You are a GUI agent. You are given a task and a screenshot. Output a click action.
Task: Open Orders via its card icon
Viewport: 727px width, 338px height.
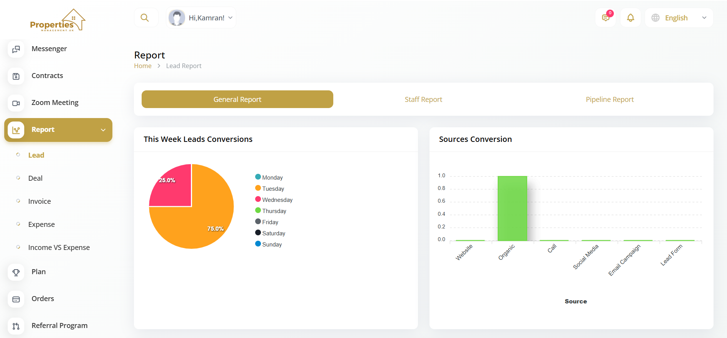[x=16, y=299]
